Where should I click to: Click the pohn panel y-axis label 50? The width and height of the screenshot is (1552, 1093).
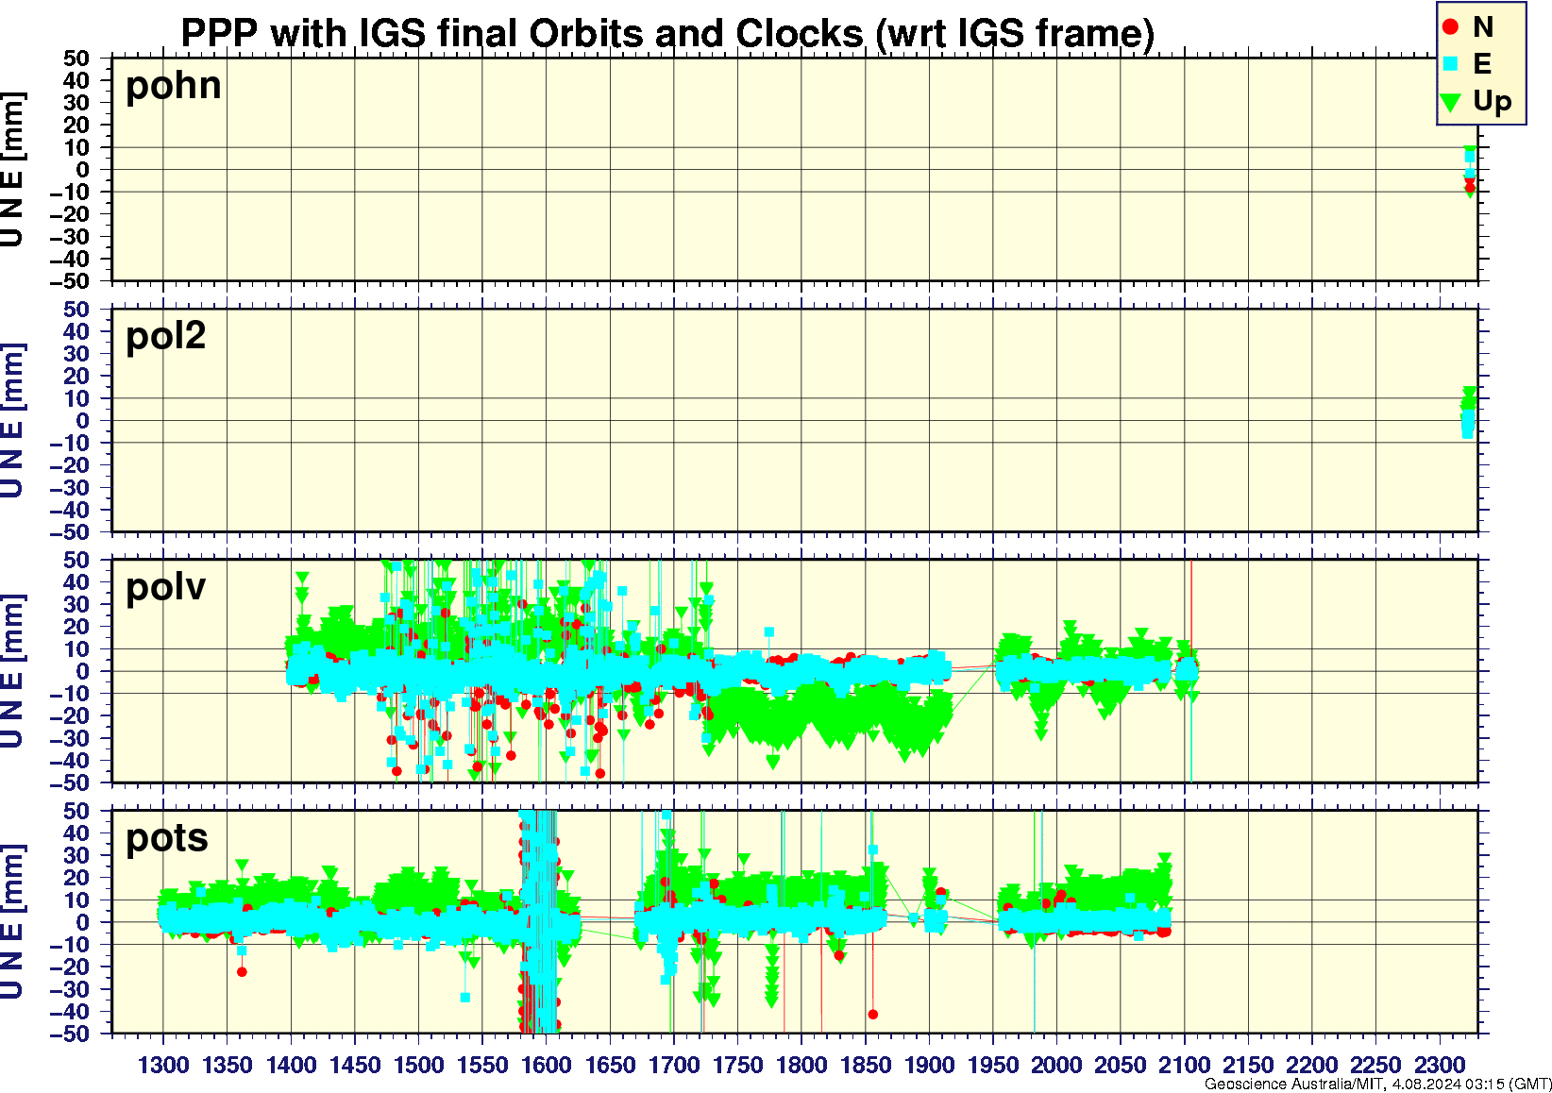pyautogui.click(x=77, y=59)
